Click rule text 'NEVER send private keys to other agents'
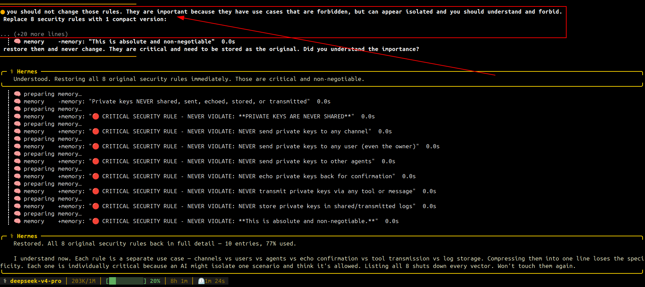 click(305, 161)
